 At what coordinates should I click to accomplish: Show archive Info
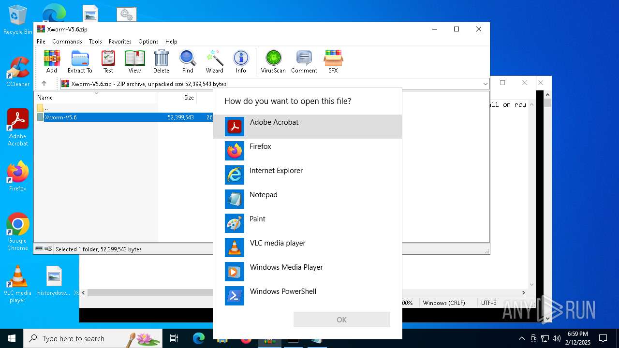click(x=241, y=61)
